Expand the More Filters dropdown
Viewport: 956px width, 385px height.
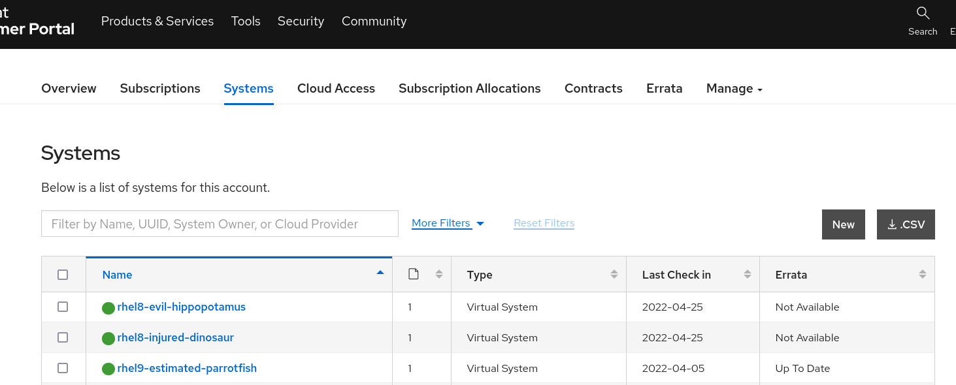[x=448, y=223]
